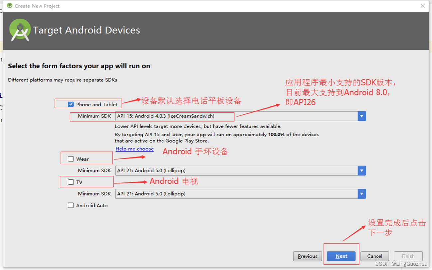Click the title bar Android Studio icon
Viewport: 432px width, 270px height.
[10, 6]
